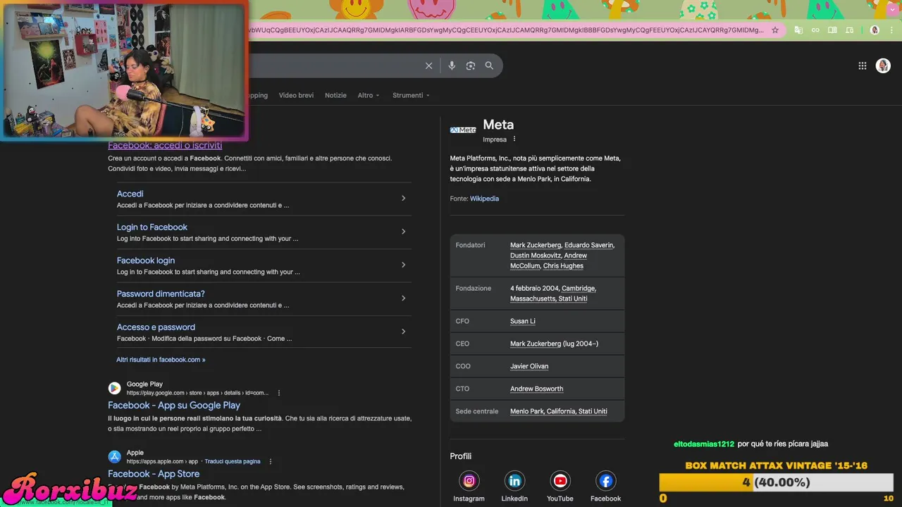The width and height of the screenshot is (902, 507).
Task: Submit search with magnifier icon
Action: [x=489, y=65]
